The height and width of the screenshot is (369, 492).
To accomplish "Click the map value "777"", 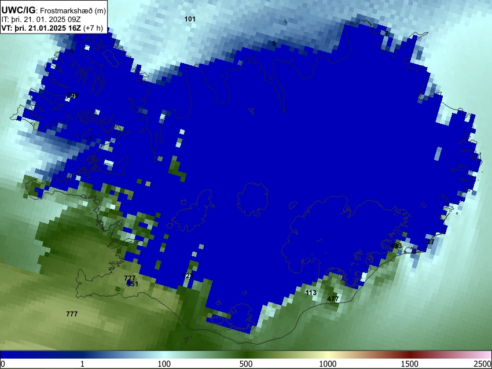I will (x=72, y=314).
